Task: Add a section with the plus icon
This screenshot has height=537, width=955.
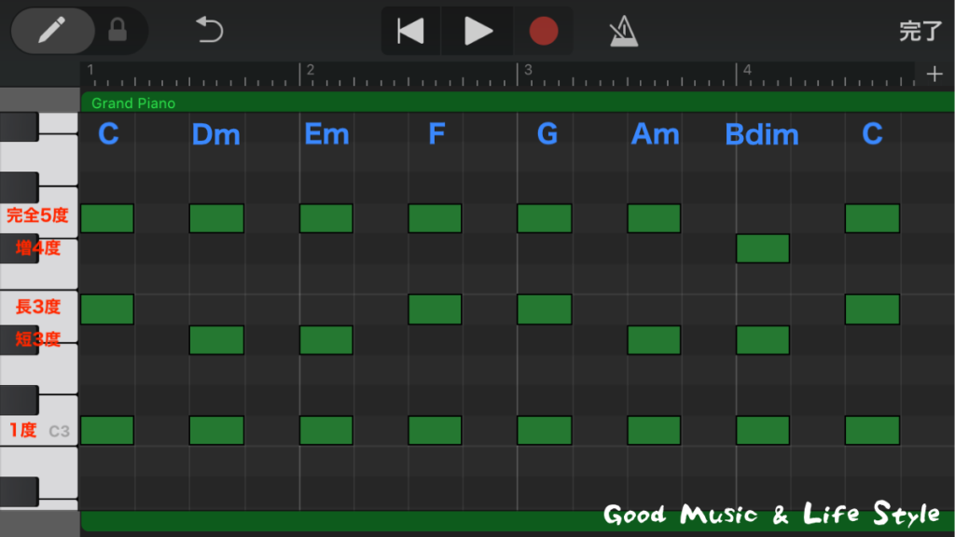Action: pos(934,75)
